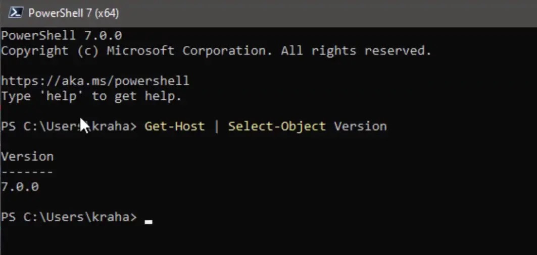Click the Version argument after Select-Object
The height and width of the screenshot is (255, 537).
[x=360, y=126]
